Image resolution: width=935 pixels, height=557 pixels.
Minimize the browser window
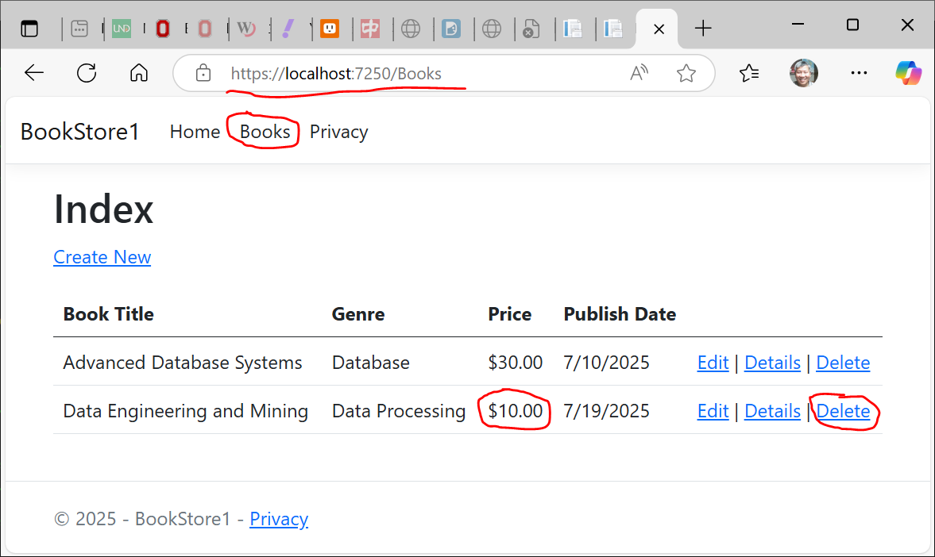pyautogui.click(x=798, y=25)
